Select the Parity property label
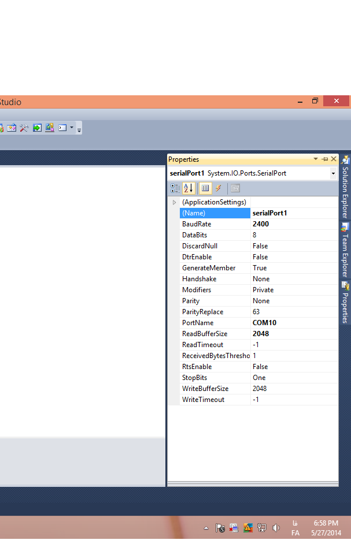Screen dimensions: 351x540 [x=191, y=301]
